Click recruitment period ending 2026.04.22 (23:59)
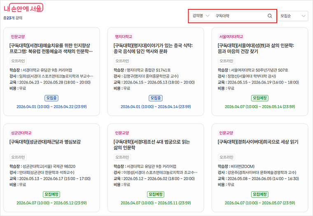The image size is (313, 216). click(51, 106)
